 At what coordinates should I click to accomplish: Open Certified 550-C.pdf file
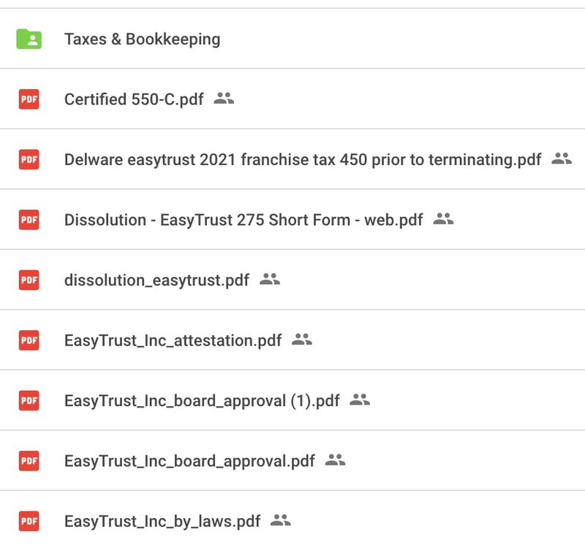(134, 99)
